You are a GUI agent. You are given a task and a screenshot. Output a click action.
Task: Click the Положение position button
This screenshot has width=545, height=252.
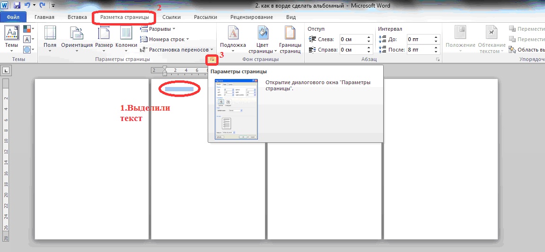[460, 39]
